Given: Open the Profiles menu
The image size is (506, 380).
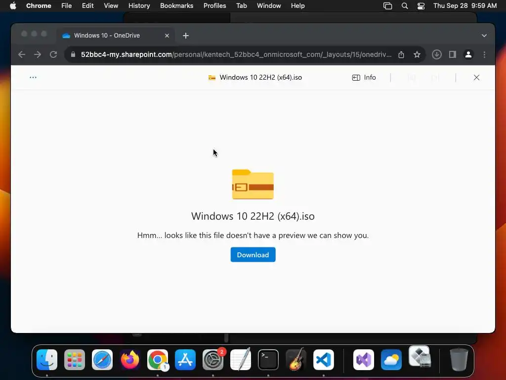Looking at the screenshot, I should coord(214,6).
